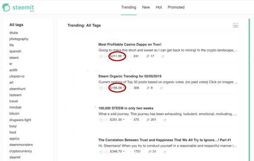Viewport: 254px width, 161px height.
Task: Upvote the Most Profitable Casino Dapps post
Action: 101,56
